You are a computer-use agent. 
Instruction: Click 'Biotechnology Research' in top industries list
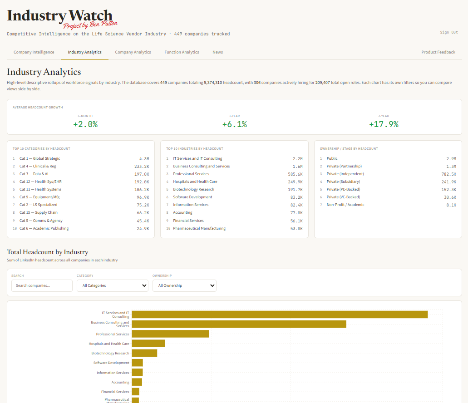234,189
